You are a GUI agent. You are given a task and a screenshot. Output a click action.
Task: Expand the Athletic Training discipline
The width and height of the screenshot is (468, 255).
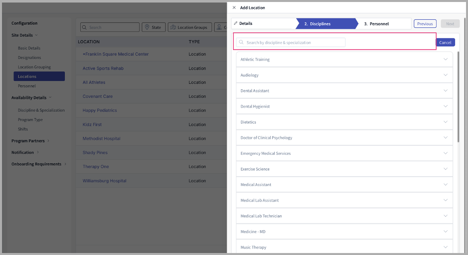coord(445,60)
